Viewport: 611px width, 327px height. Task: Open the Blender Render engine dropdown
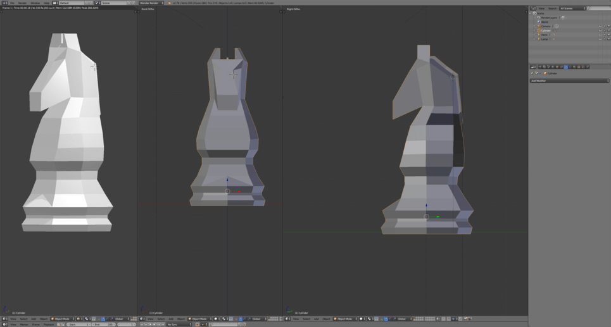pos(151,3)
